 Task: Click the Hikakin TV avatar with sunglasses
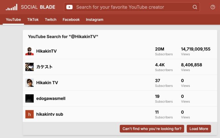(30, 83)
